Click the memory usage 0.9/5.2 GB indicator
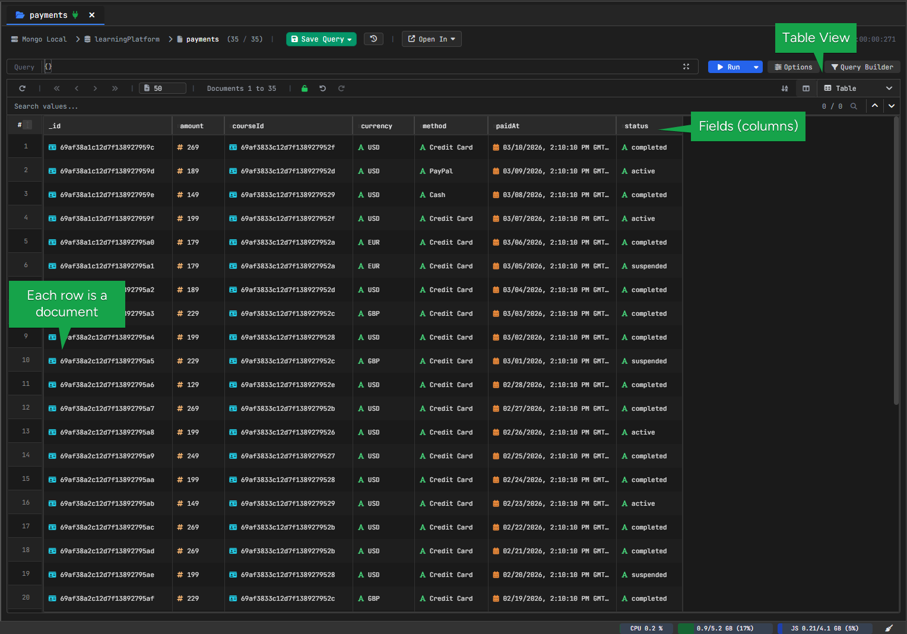The height and width of the screenshot is (634, 907). (725, 628)
